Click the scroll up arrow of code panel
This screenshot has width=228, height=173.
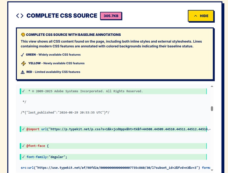pos(212,86)
